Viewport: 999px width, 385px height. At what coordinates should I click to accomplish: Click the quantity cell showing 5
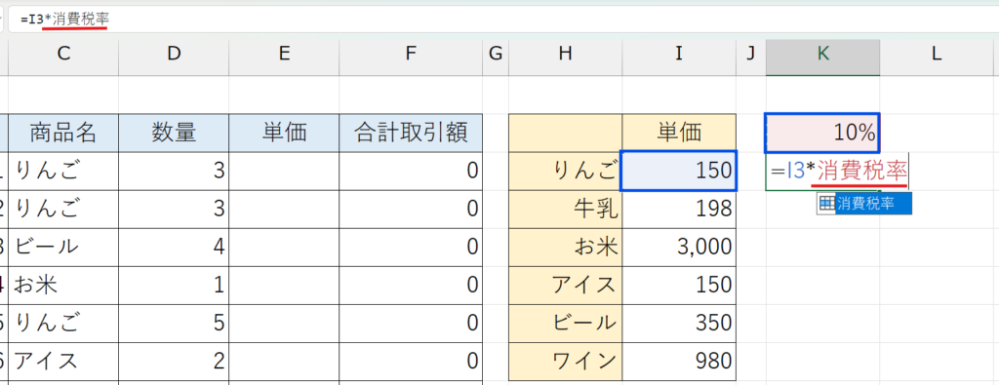[x=174, y=324]
